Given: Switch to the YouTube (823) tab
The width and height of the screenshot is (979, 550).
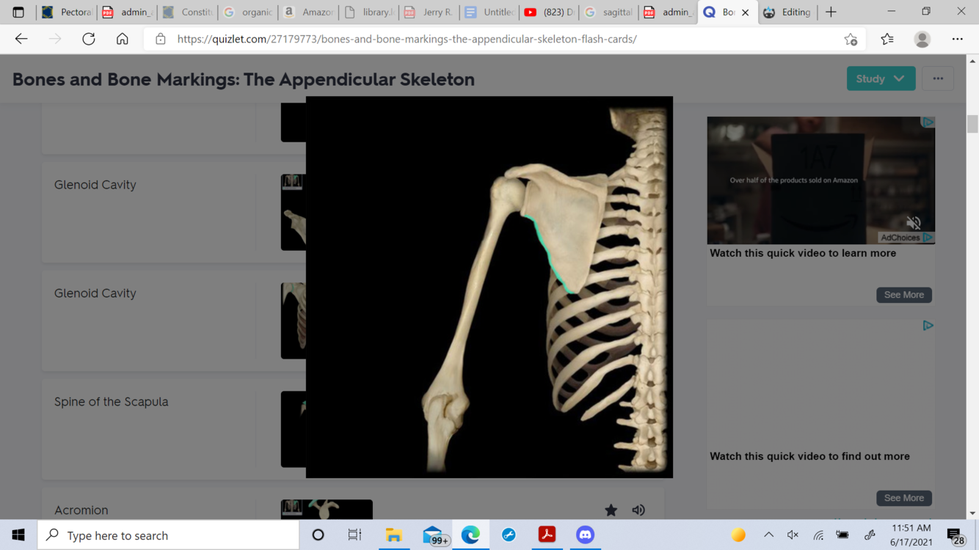Looking at the screenshot, I should (x=548, y=12).
